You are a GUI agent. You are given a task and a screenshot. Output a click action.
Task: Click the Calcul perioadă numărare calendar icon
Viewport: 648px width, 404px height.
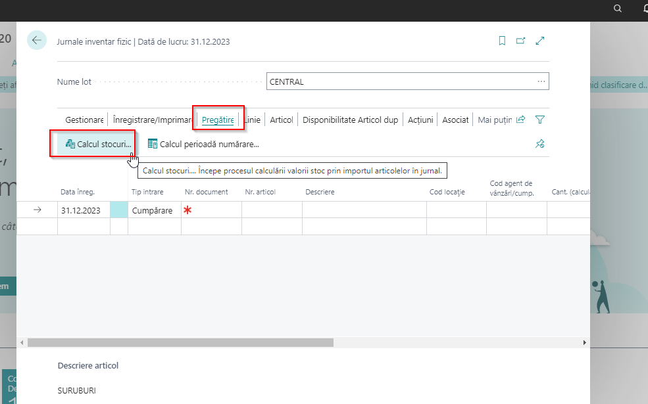coord(153,144)
